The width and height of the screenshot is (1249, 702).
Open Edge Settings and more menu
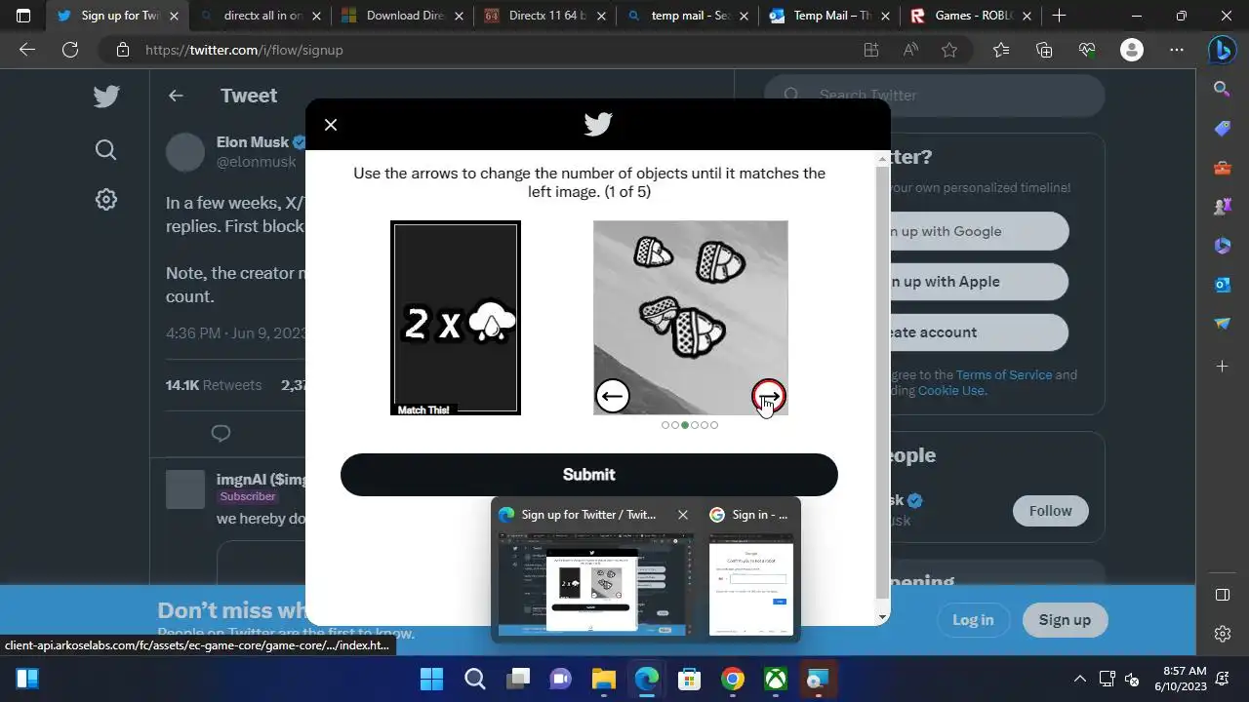(x=1177, y=50)
